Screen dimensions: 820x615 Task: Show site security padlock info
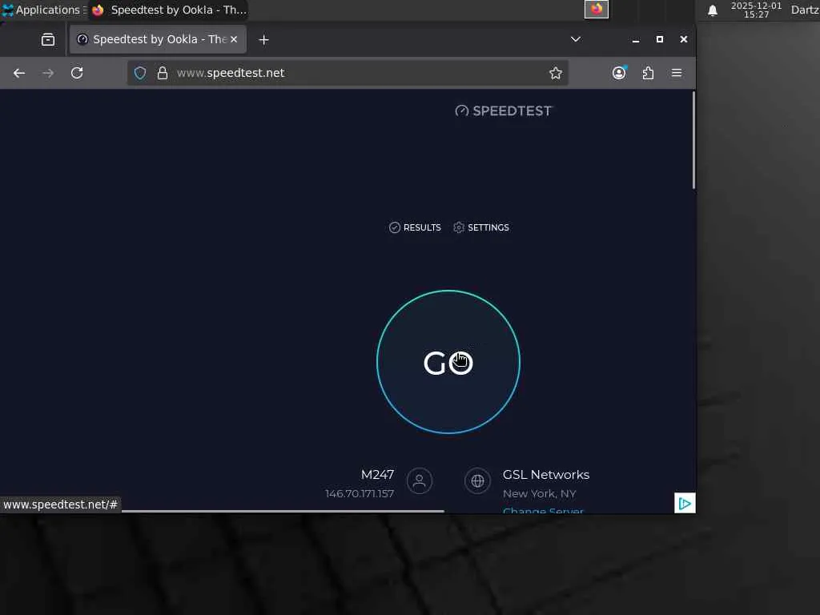(x=163, y=73)
